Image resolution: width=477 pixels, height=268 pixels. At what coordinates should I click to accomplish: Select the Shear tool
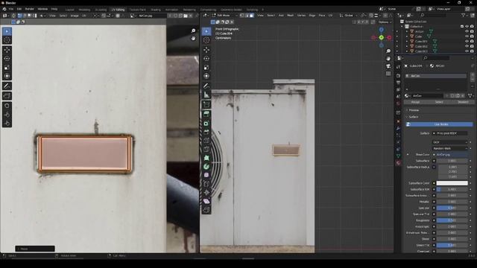[x=206, y=201]
